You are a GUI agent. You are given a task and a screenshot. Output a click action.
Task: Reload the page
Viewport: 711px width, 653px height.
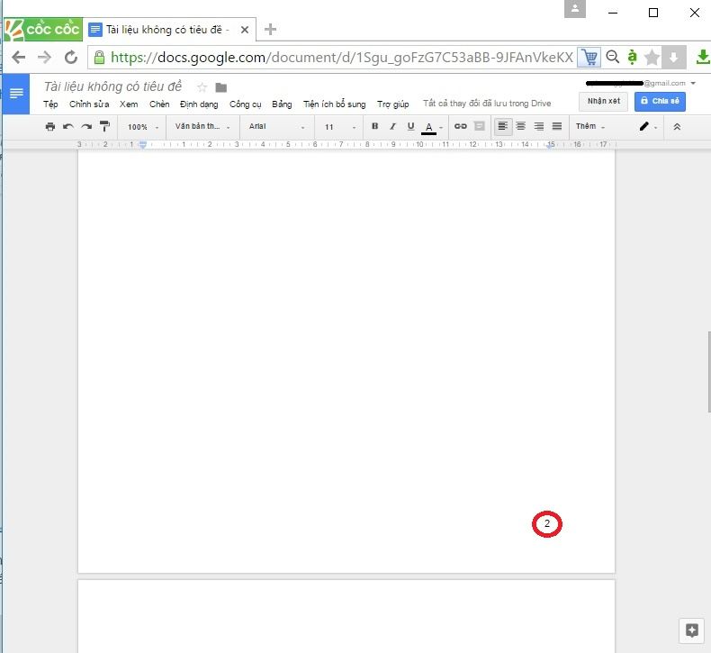(x=71, y=57)
